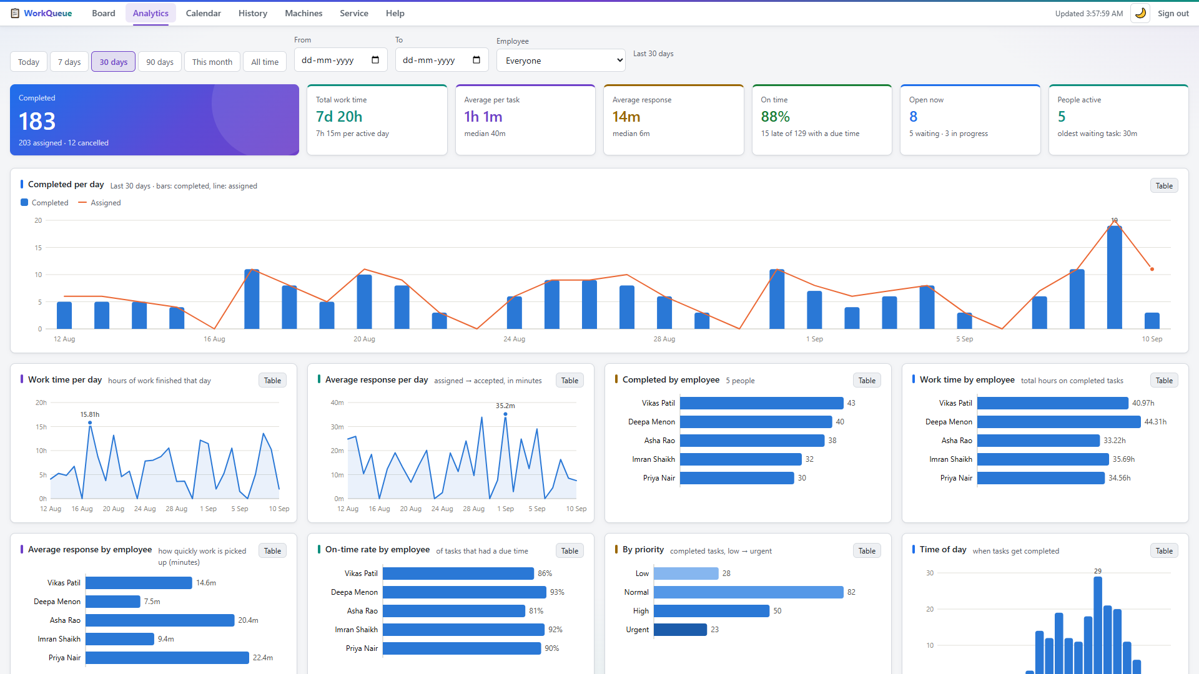Show table for Time of day chart

[1164, 551]
